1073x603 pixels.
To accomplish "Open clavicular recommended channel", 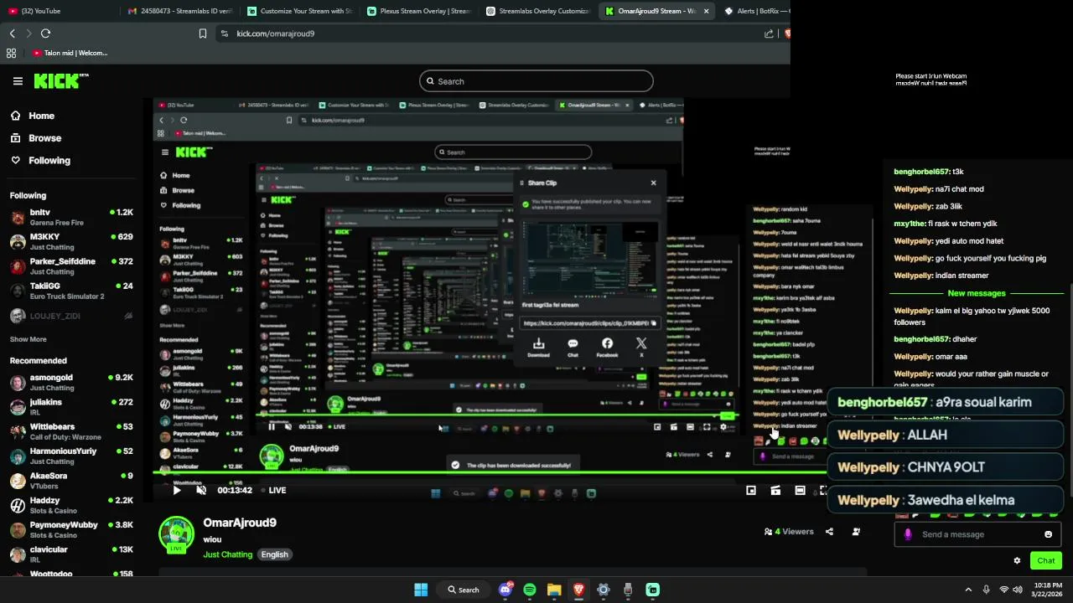I will click(x=71, y=554).
